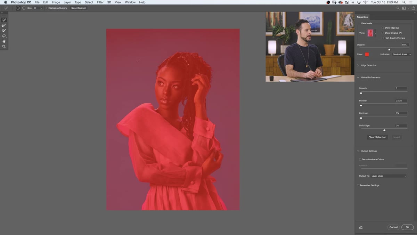Click the Shift Edge slider handle
417x235 pixels.
click(x=384, y=130)
